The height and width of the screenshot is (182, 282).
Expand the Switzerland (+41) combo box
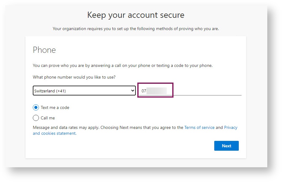84,91
